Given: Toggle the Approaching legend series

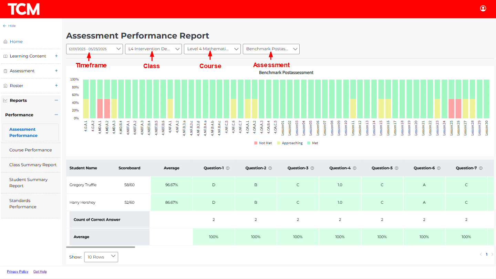Looking at the screenshot, I should [x=289, y=143].
